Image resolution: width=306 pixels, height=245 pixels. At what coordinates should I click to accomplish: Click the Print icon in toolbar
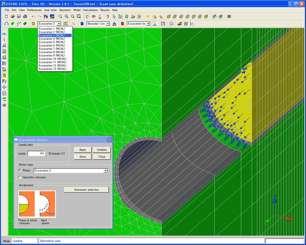26,16
